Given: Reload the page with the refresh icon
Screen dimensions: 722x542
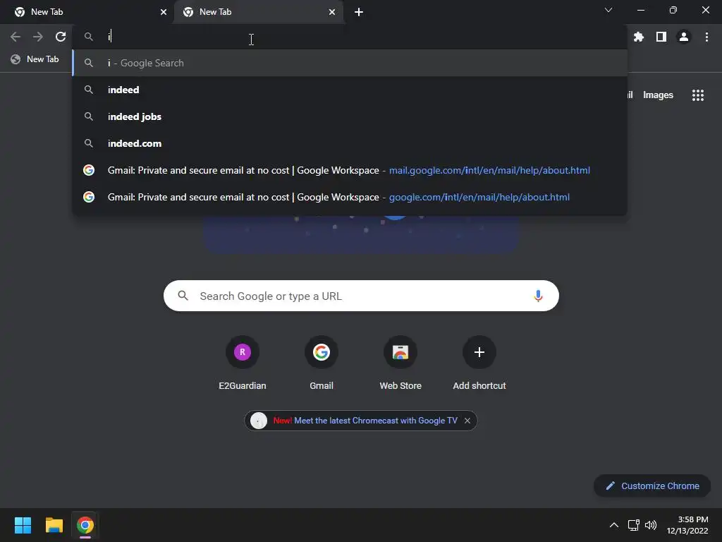Looking at the screenshot, I should [x=61, y=37].
